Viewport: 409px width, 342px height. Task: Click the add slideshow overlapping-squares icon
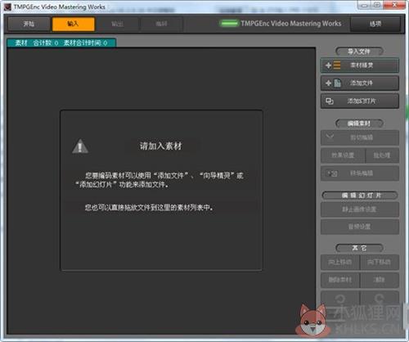[330, 101]
